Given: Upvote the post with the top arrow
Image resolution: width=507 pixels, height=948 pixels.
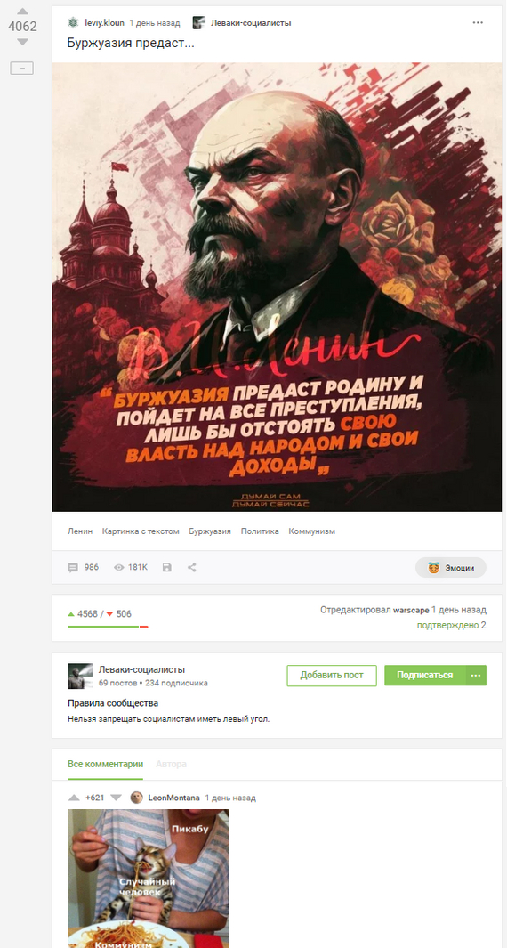Looking at the screenshot, I should click(x=22, y=12).
